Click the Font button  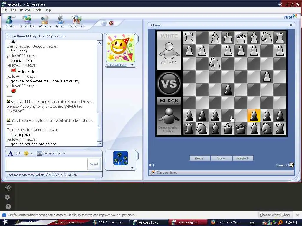[x=14, y=153]
